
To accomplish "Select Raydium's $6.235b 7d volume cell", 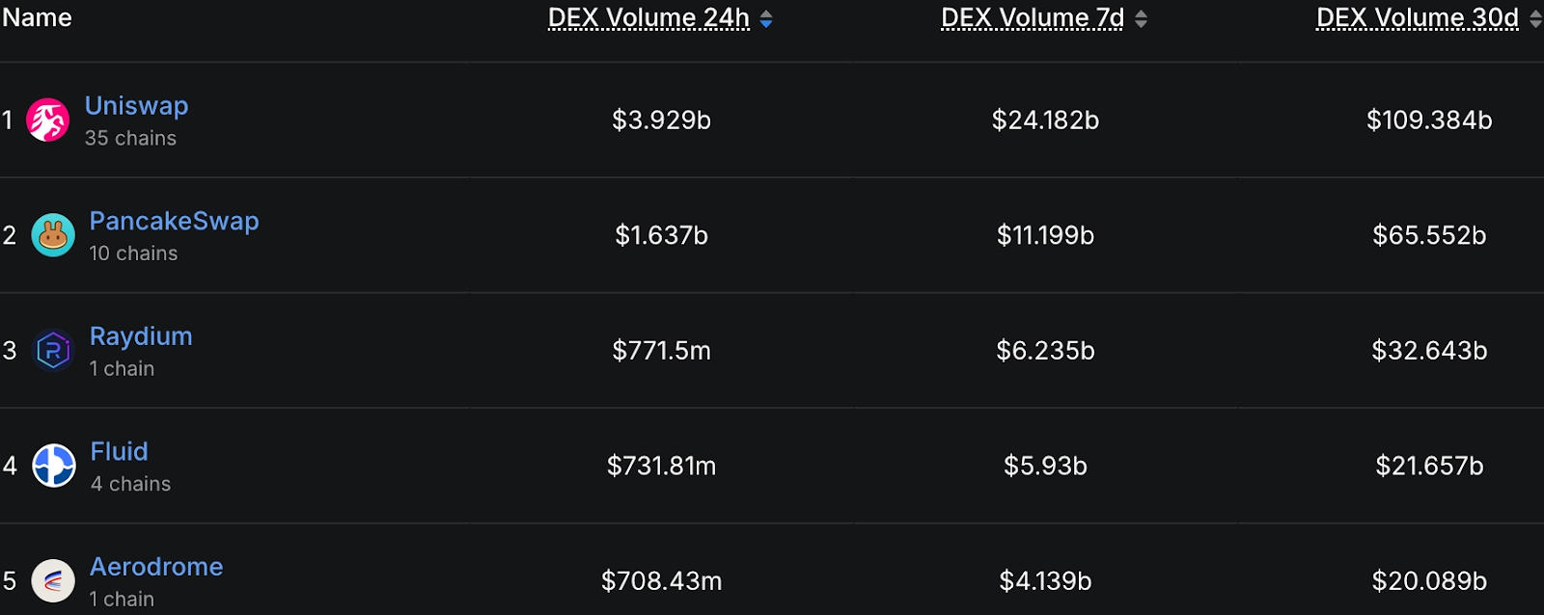I will pyautogui.click(x=1045, y=351).
